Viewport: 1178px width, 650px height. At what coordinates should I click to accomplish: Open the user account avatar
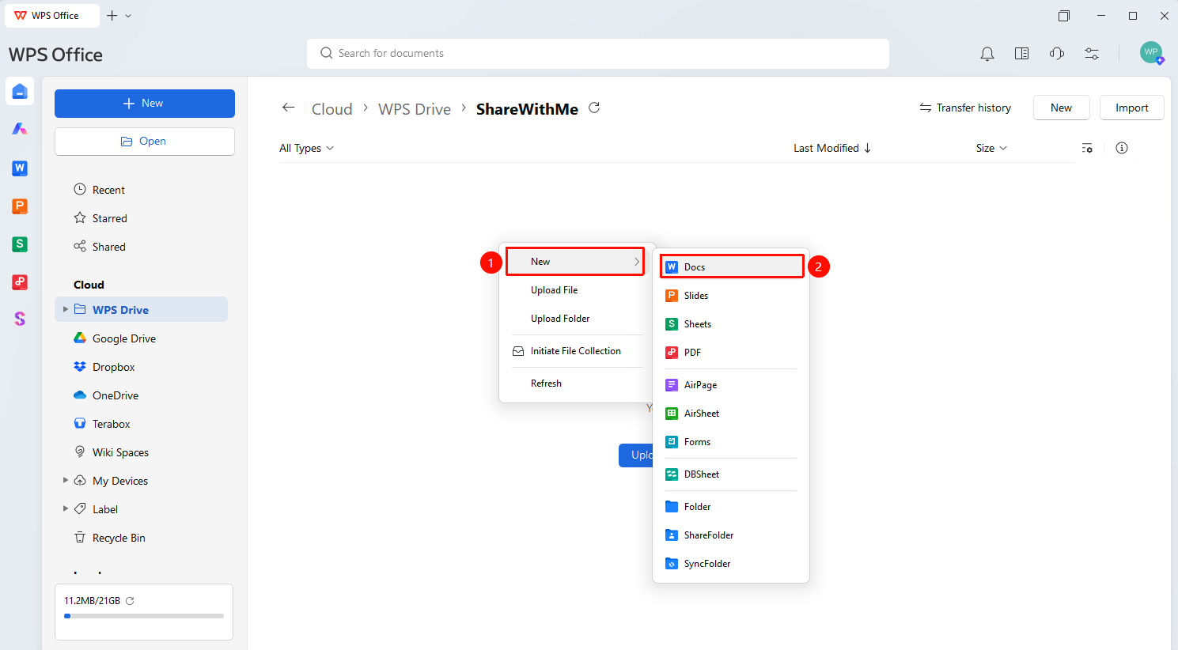coord(1151,53)
